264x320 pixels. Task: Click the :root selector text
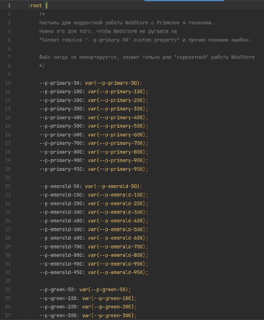pos(35,6)
